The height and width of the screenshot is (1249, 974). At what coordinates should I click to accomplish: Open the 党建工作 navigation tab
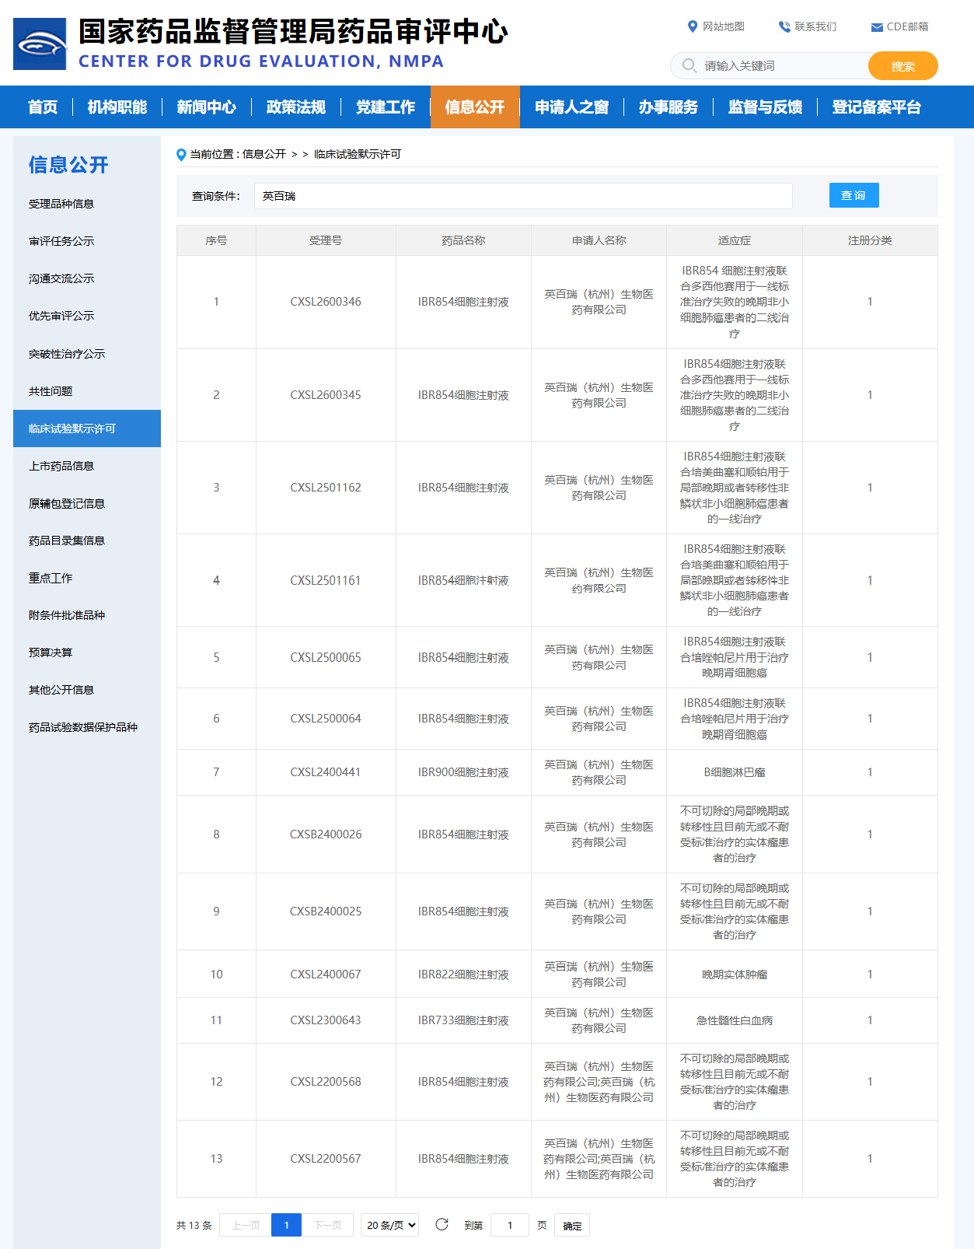386,107
